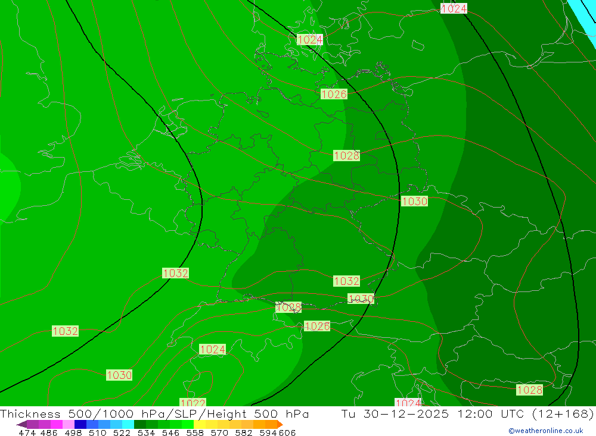Click the darkest green 534 legend swatch
Screen dimensions: 596x436
pos(140,424)
